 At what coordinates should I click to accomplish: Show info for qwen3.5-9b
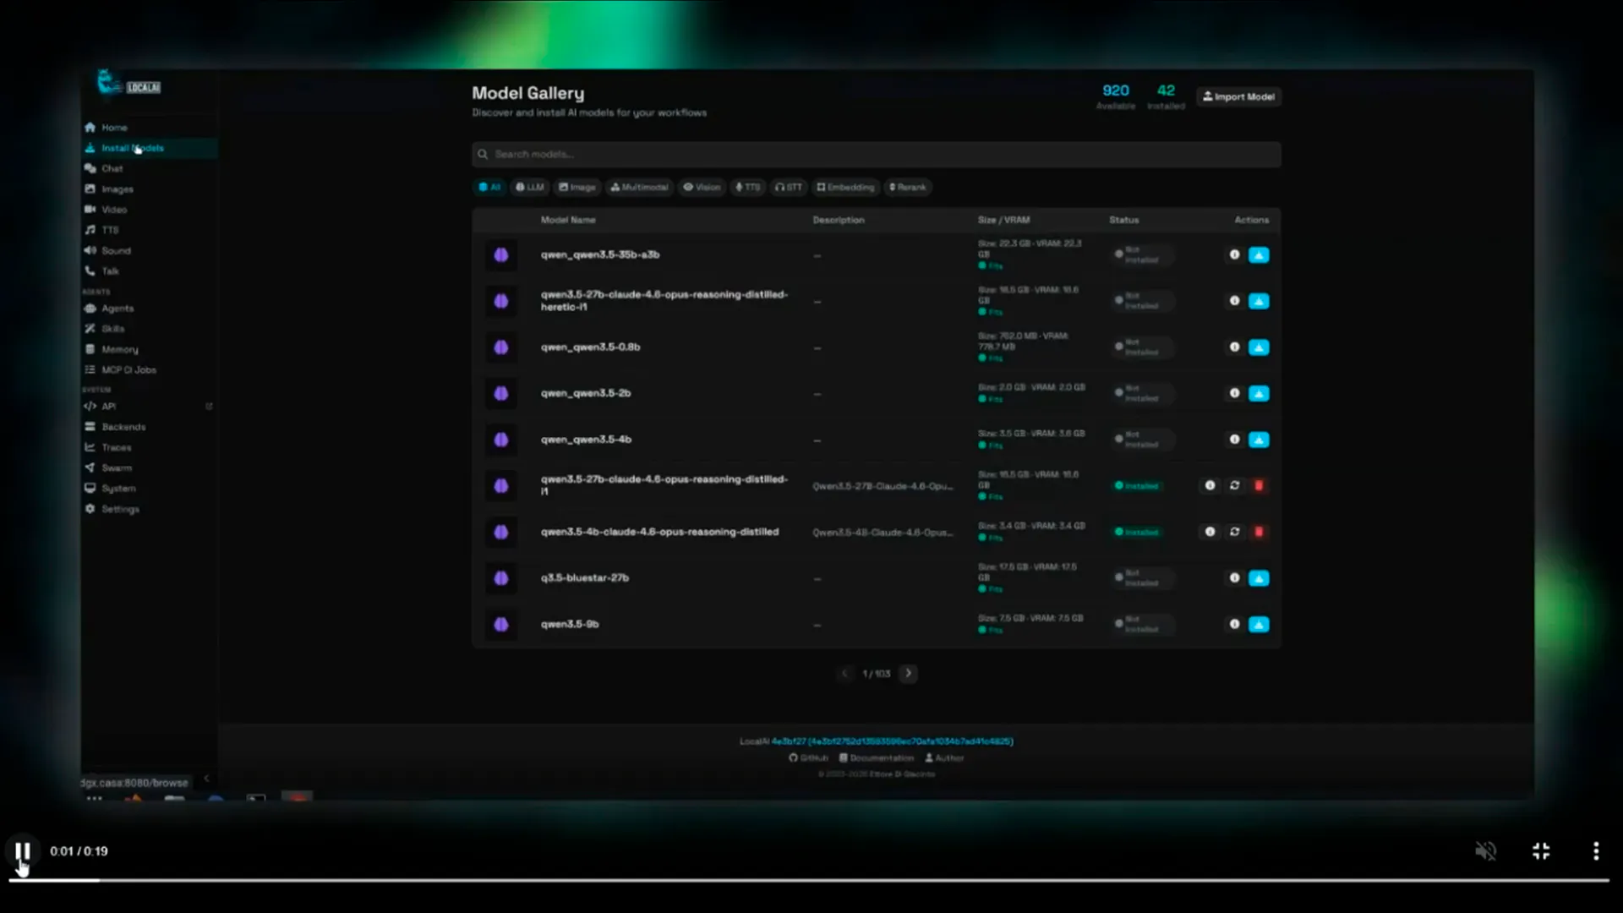pos(1234,624)
